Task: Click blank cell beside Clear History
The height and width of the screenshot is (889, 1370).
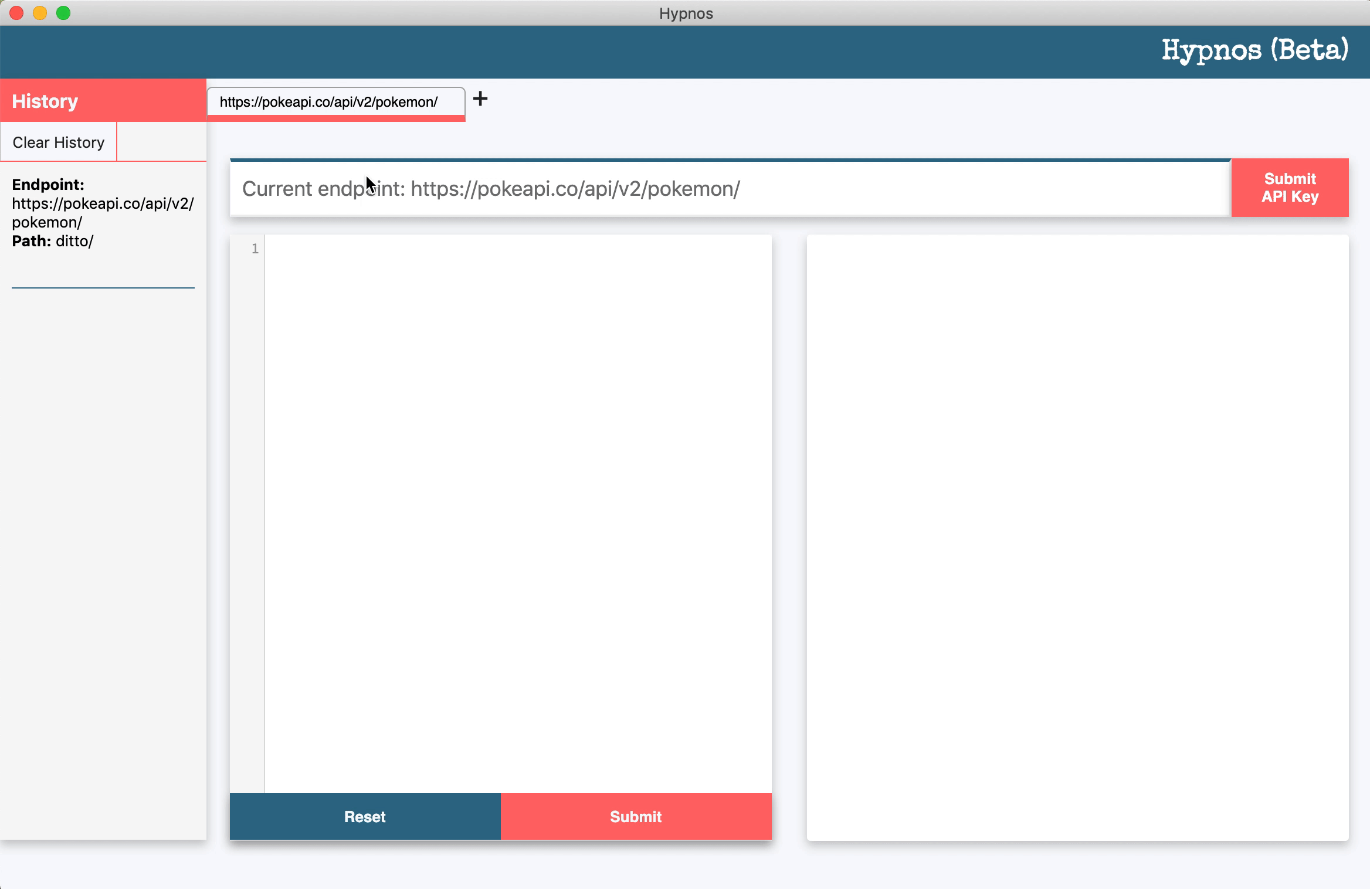Action: click(x=161, y=142)
